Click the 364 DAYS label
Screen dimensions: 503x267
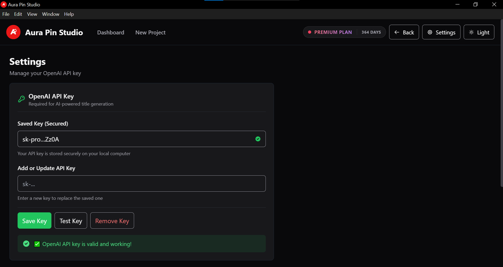click(371, 32)
